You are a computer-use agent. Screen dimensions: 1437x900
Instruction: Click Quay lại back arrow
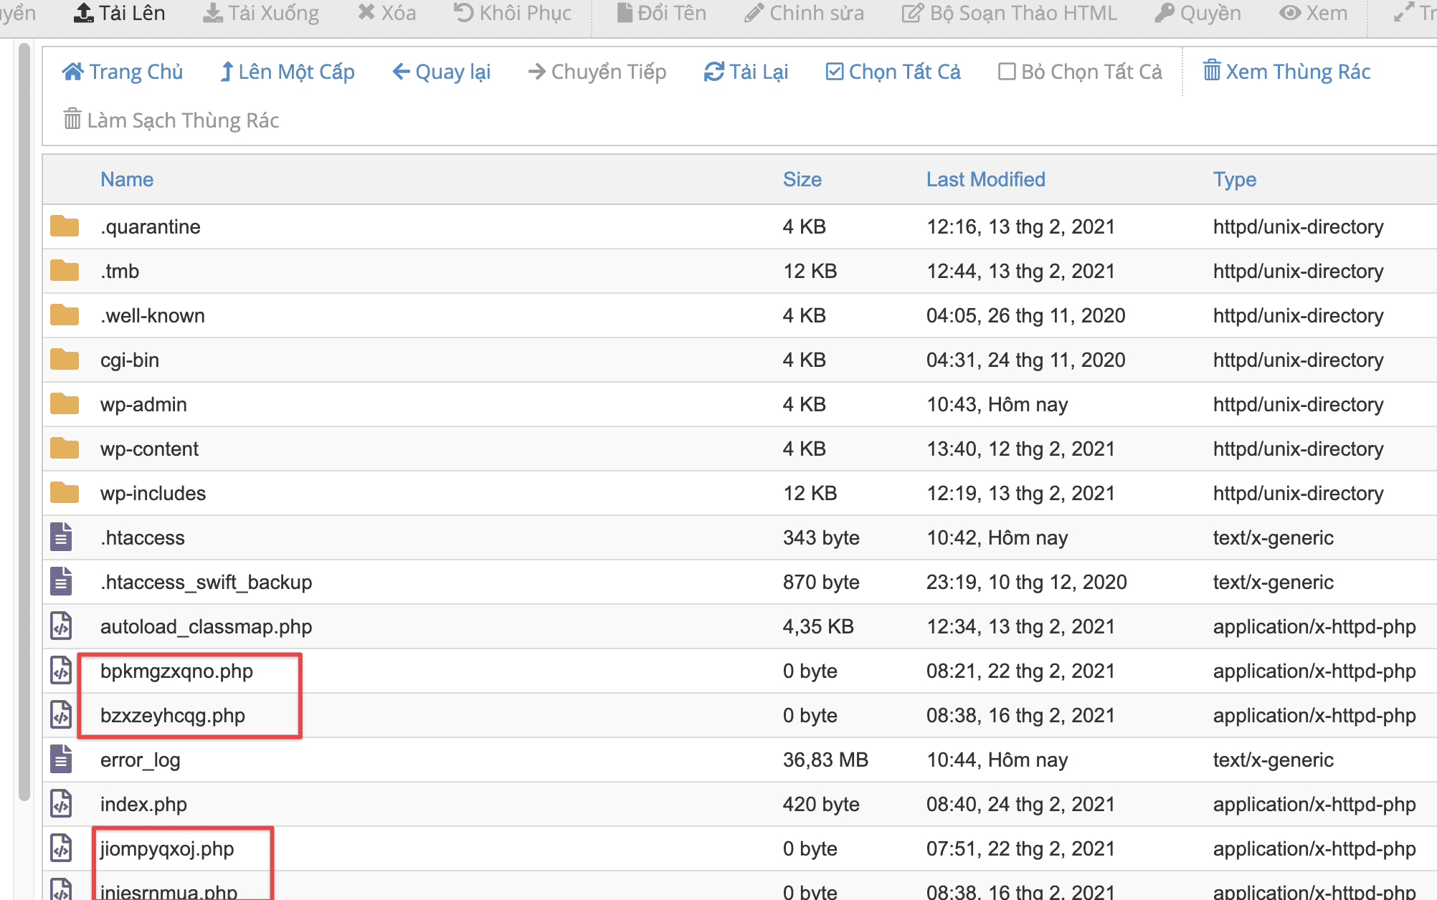click(401, 72)
